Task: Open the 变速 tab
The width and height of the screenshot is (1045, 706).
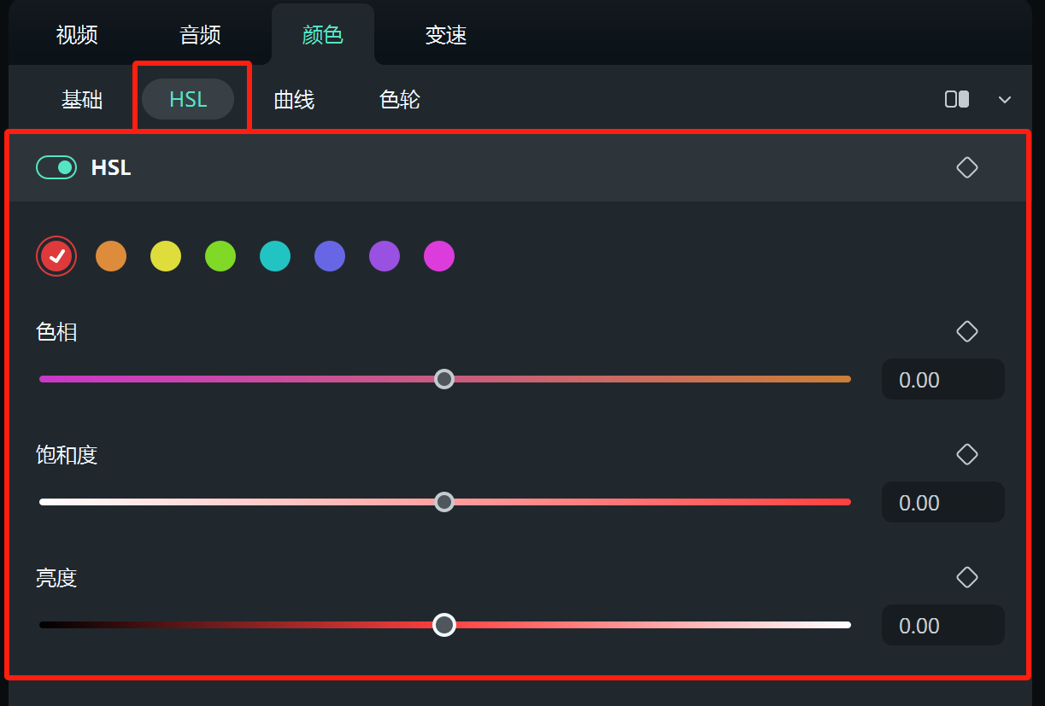Action: point(444,34)
